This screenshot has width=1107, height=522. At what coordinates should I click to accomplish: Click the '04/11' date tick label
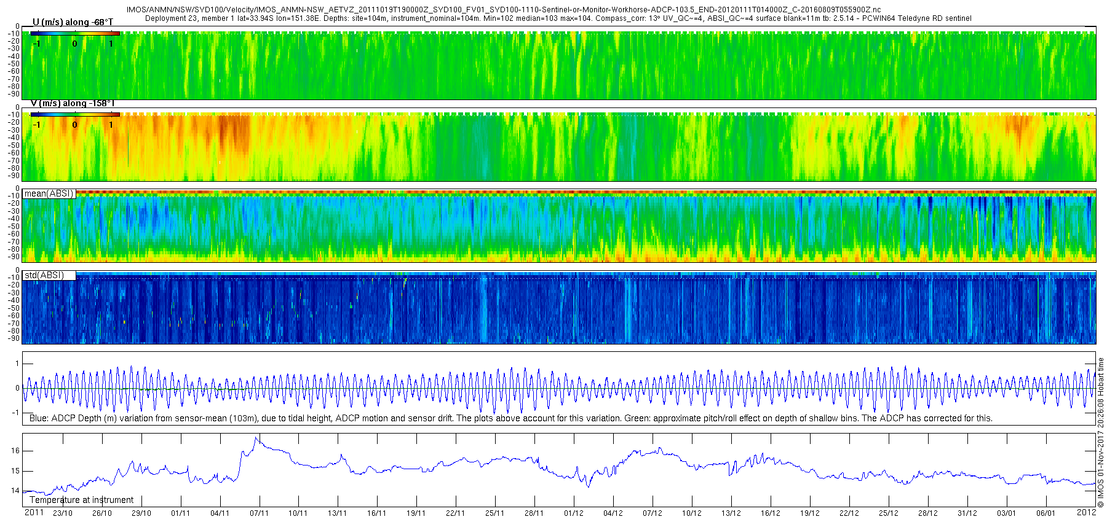tap(220, 513)
